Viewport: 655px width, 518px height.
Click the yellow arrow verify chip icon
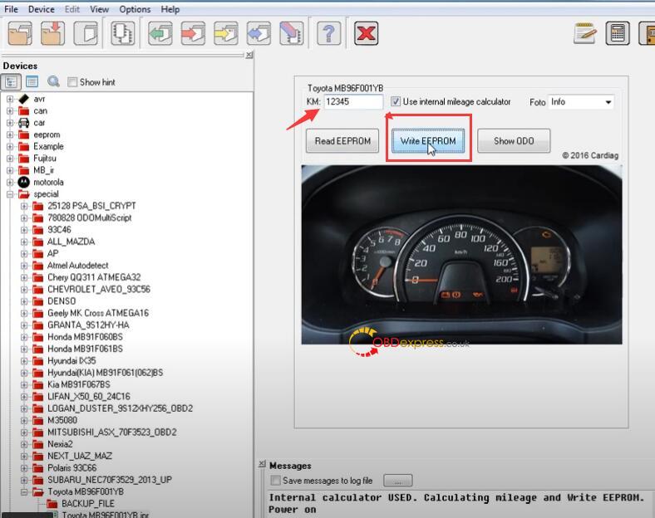(226, 33)
